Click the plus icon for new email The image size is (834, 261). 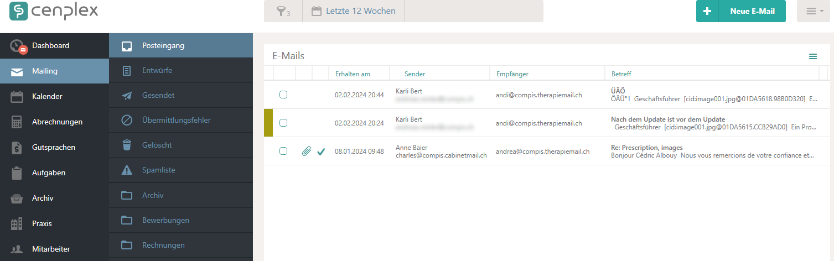pos(707,11)
